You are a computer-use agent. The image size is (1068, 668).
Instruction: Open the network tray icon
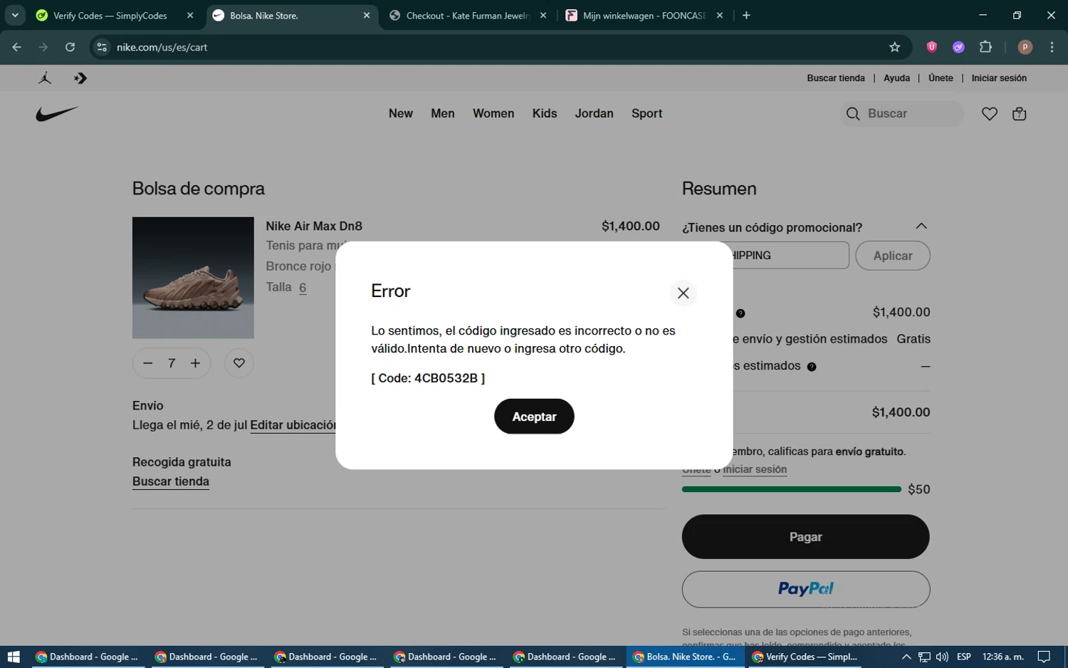point(924,657)
